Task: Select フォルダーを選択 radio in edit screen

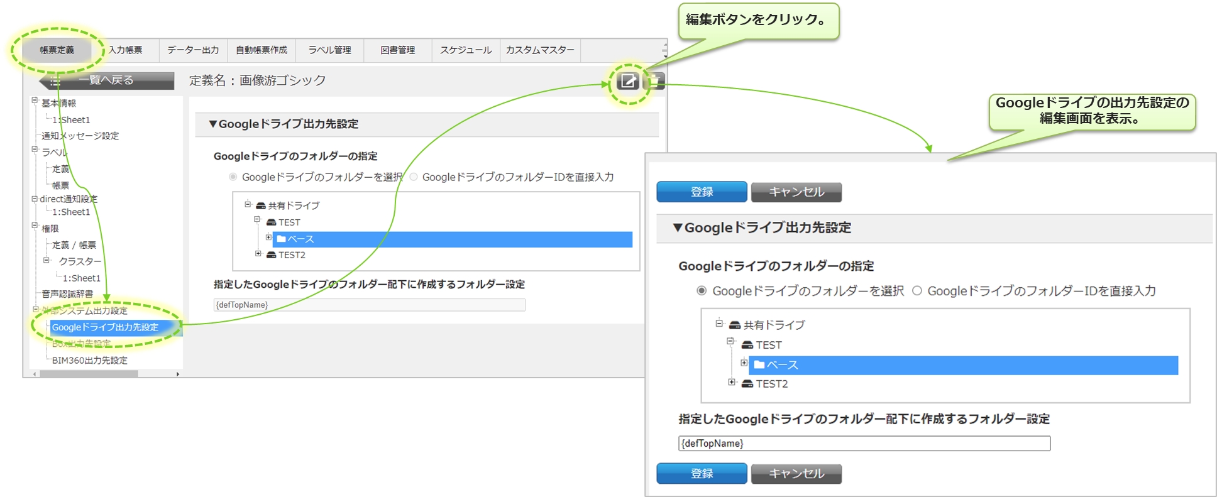Action: click(x=702, y=290)
